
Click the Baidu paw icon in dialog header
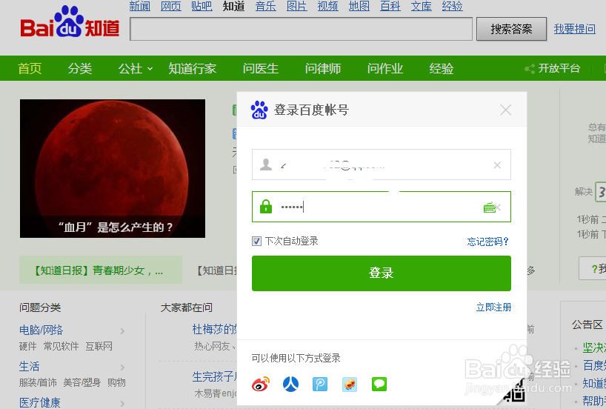click(259, 110)
